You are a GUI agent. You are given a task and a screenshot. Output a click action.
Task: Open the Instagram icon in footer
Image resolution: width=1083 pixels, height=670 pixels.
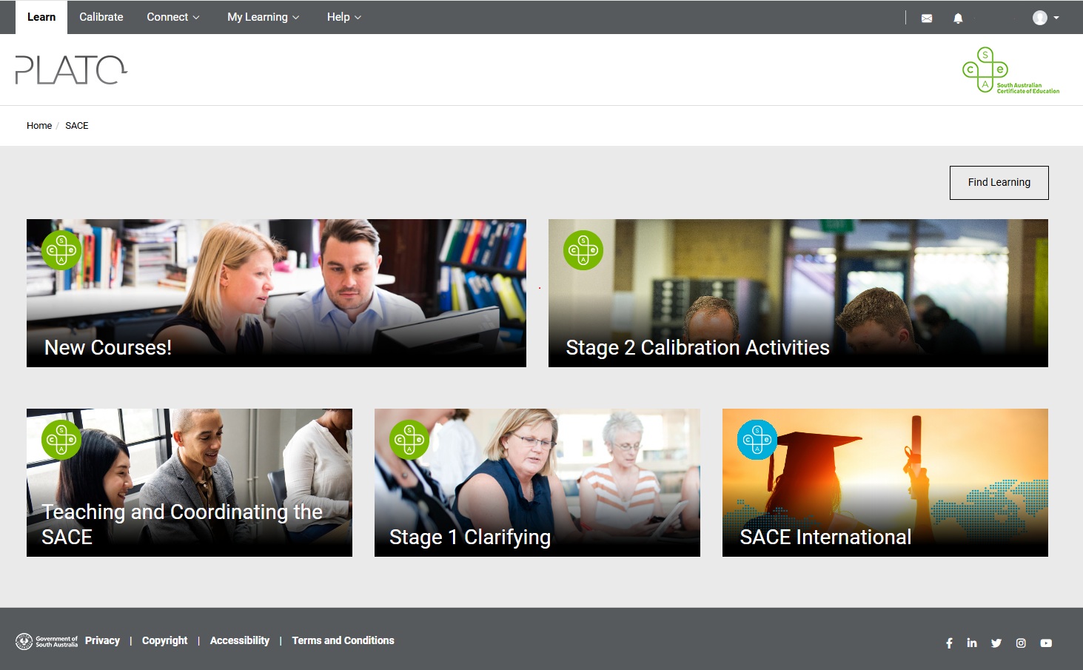pyautogui.click(x=1021, y=643)
